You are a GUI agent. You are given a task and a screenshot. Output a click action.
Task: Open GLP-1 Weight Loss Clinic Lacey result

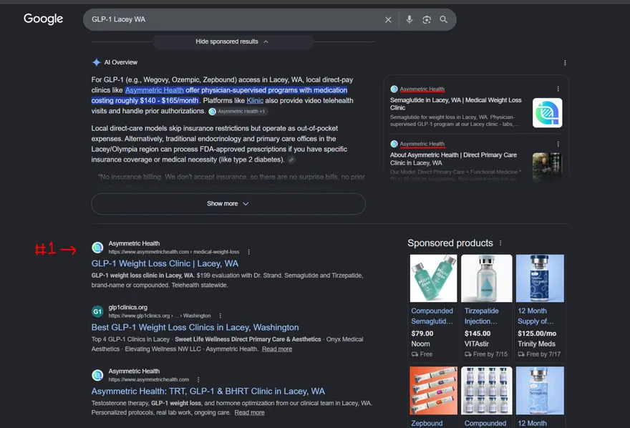tap(165, 264)
